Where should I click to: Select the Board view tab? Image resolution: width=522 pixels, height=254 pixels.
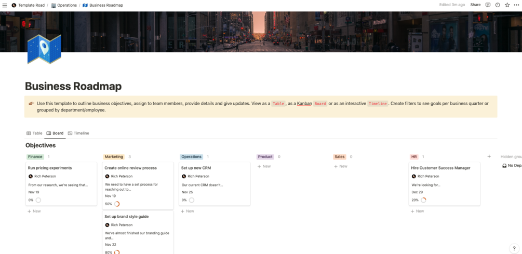point(55,133)
